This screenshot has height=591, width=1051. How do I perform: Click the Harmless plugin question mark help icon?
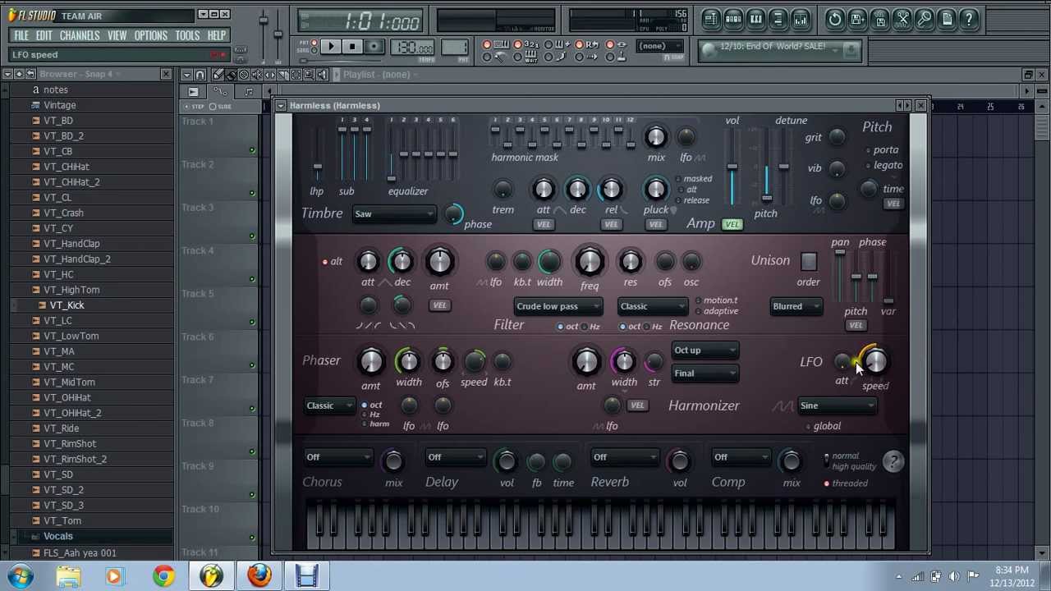click(893, 461)
